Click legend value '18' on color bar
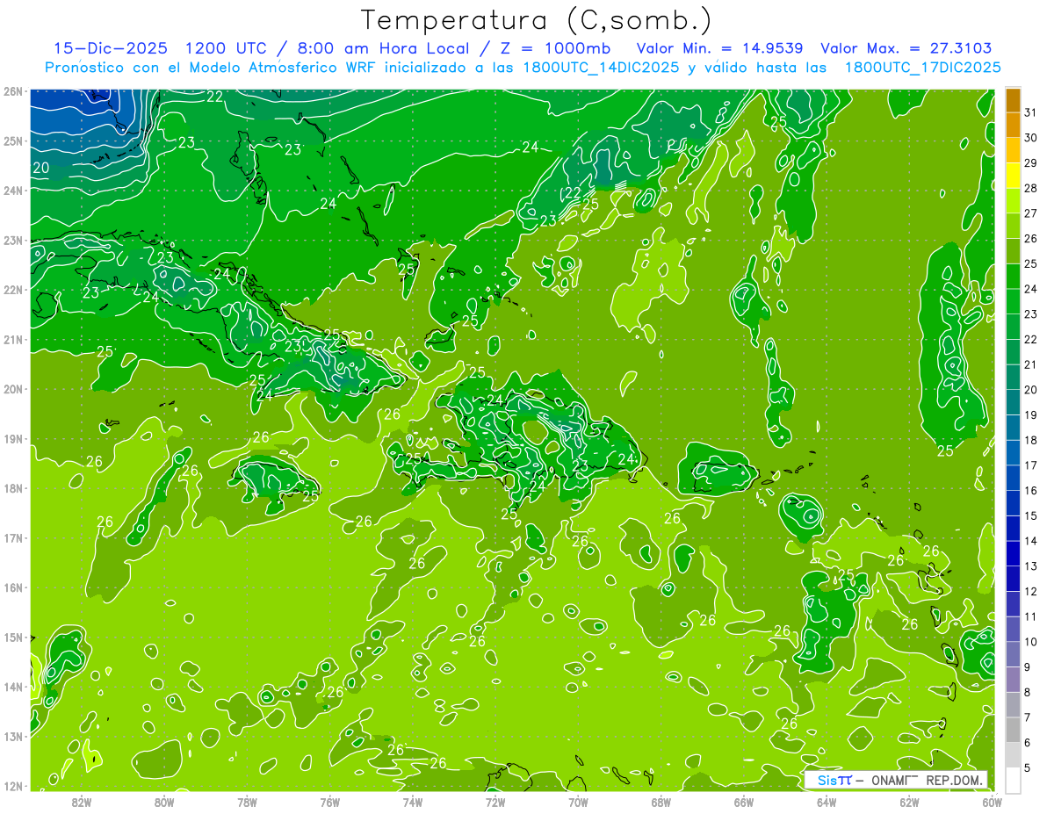Viewport: 1054px width, 814px height. click(1031, 440)
